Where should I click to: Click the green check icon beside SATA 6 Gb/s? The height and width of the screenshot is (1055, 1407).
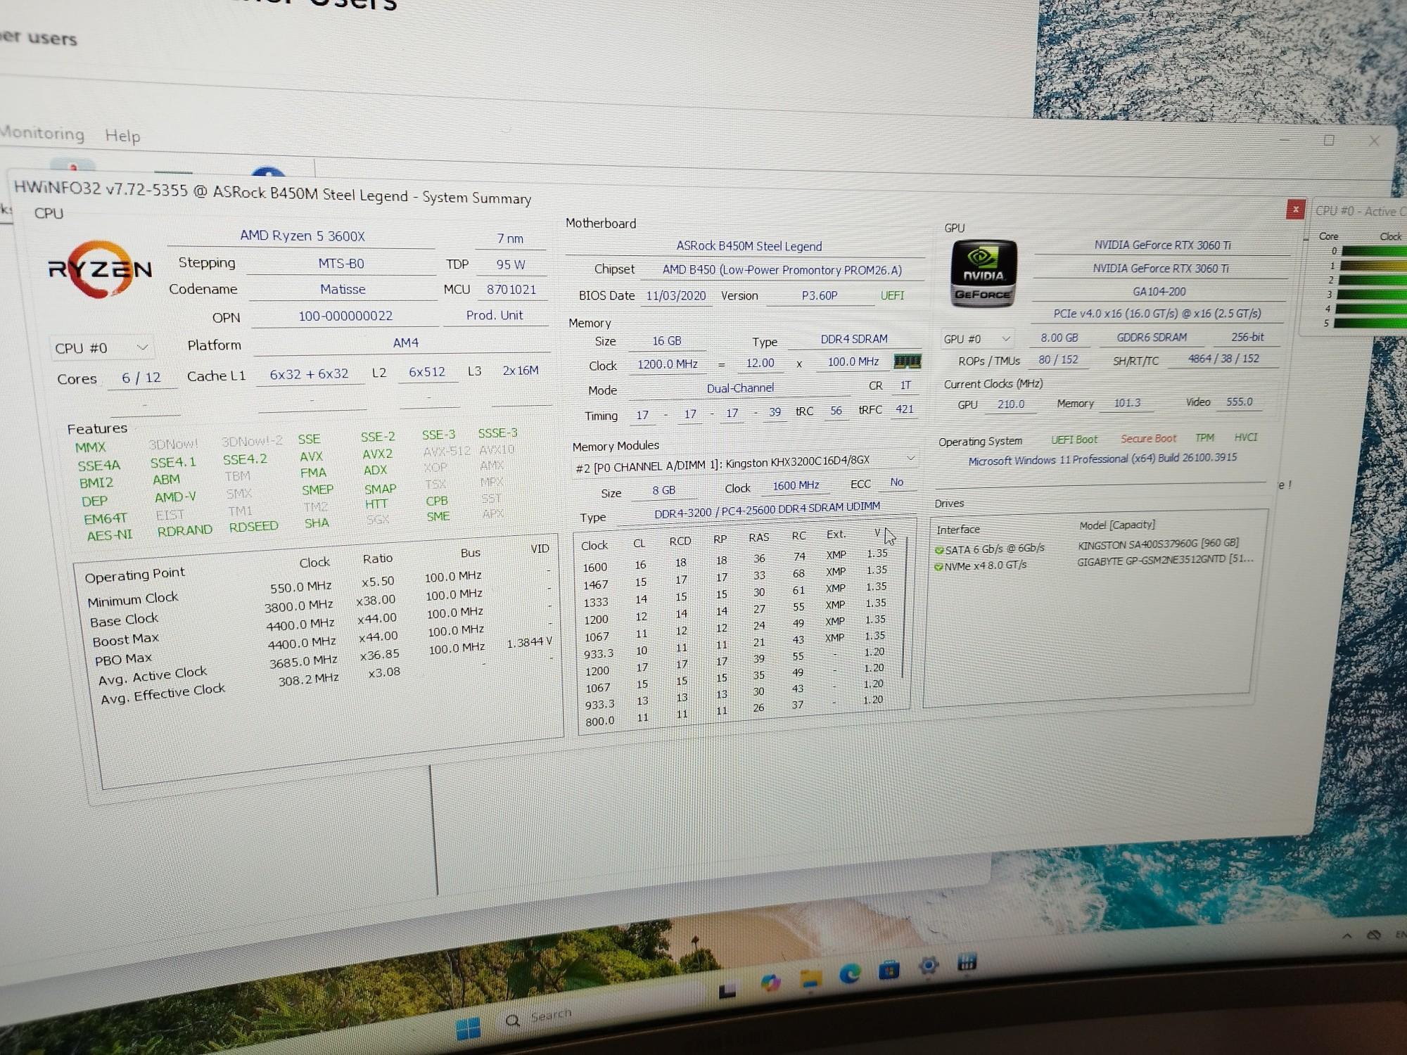(x=939, y=550)
